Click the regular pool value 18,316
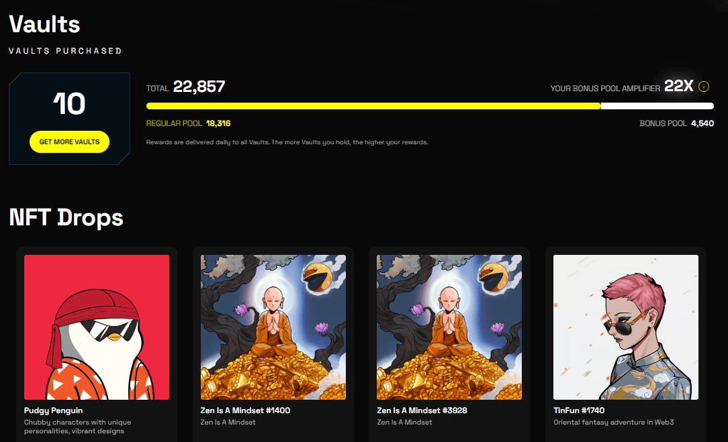728x442 pixels. tap(218, 123)
